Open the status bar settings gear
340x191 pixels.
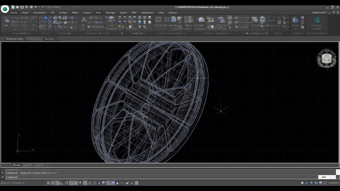click(302, 183)
